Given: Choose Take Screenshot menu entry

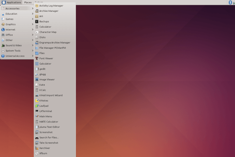Looking at the screenshot, I should (x=49, y=143).
